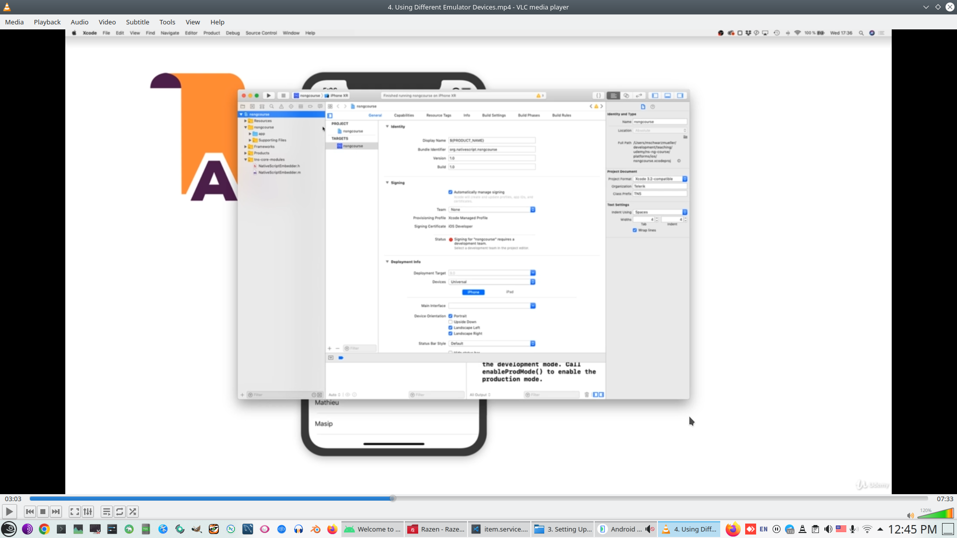Stop video playback
The image size is (957, 538).
pos(43,512)
